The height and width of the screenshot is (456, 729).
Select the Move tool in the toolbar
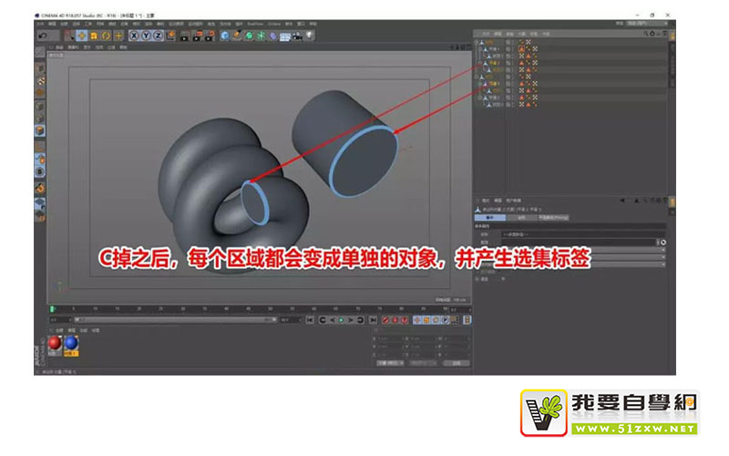[82, 36]
